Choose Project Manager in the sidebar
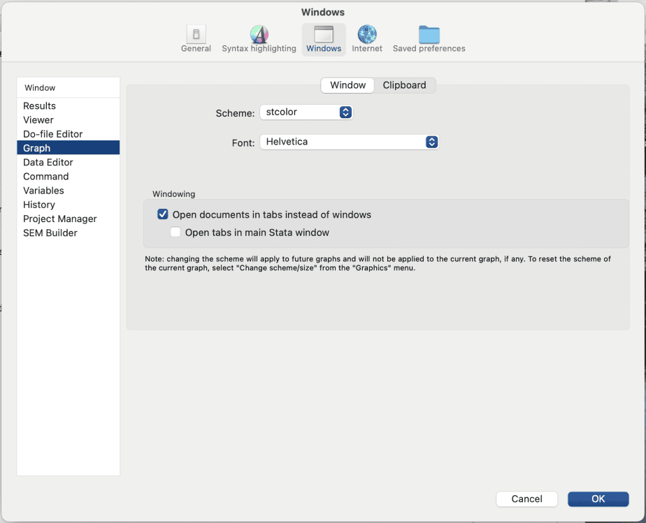The height and width of the screenshot is (523, 646). click(x=60, y=219)
